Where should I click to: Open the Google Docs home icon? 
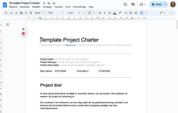(5, 5)
